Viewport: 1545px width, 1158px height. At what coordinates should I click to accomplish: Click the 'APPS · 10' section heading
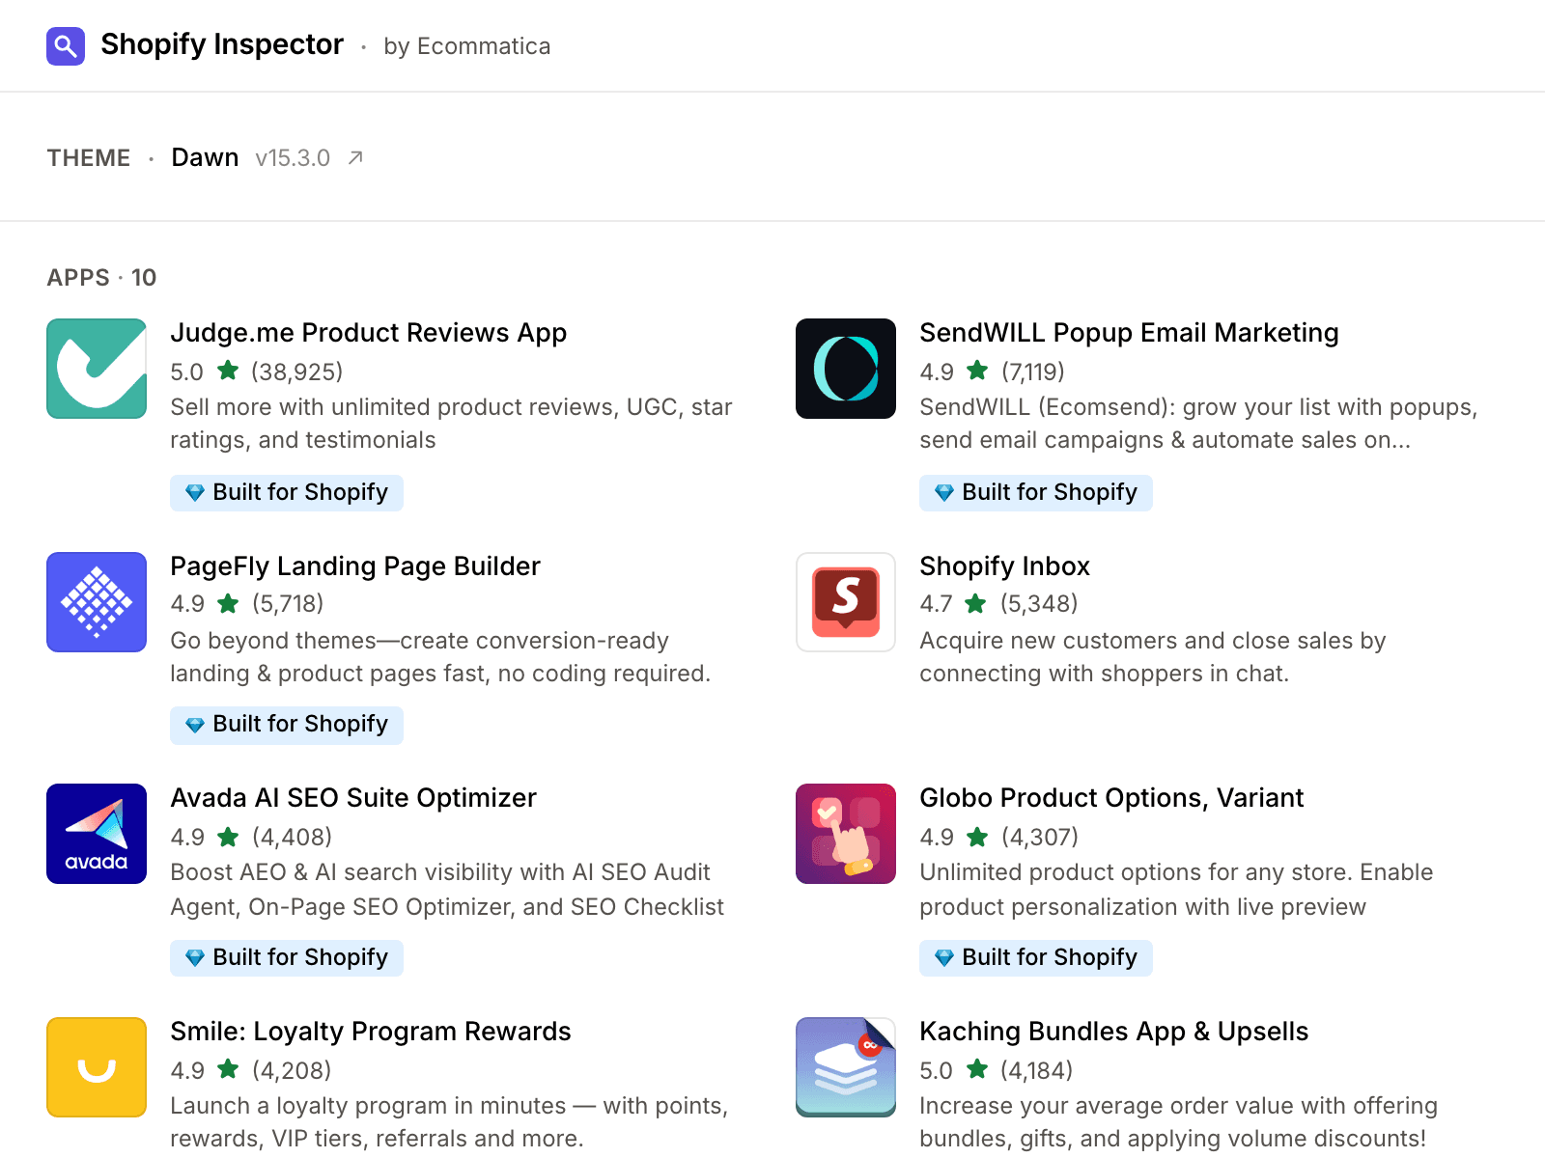101,278
